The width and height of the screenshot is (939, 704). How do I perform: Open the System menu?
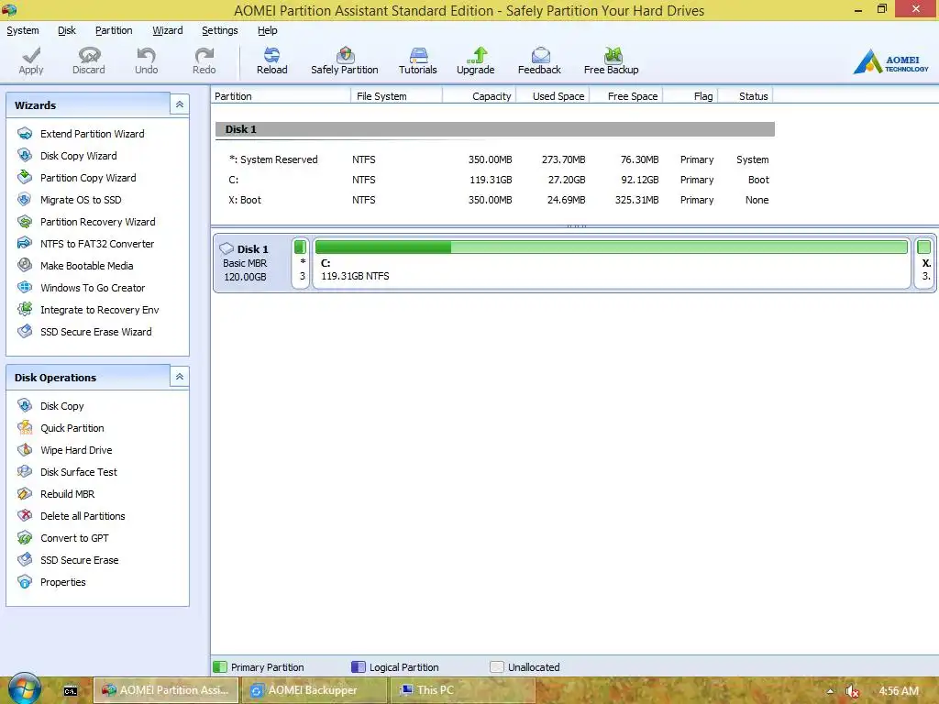pos(23,30)
